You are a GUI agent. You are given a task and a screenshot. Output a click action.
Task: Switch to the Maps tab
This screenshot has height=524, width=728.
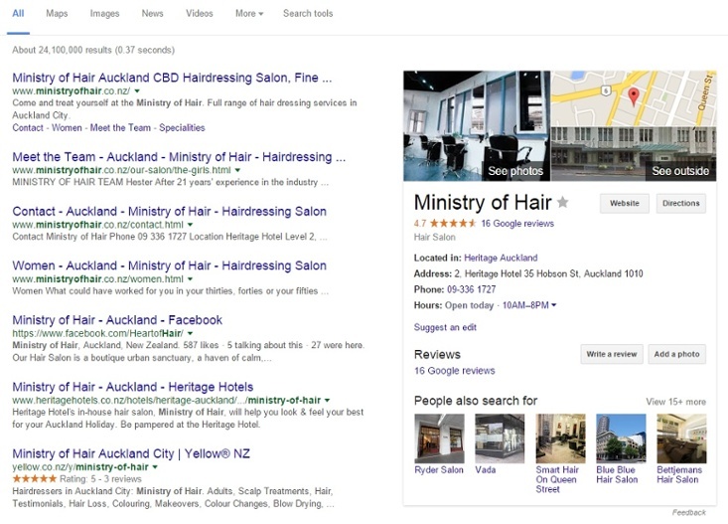(x=57, y=14)
